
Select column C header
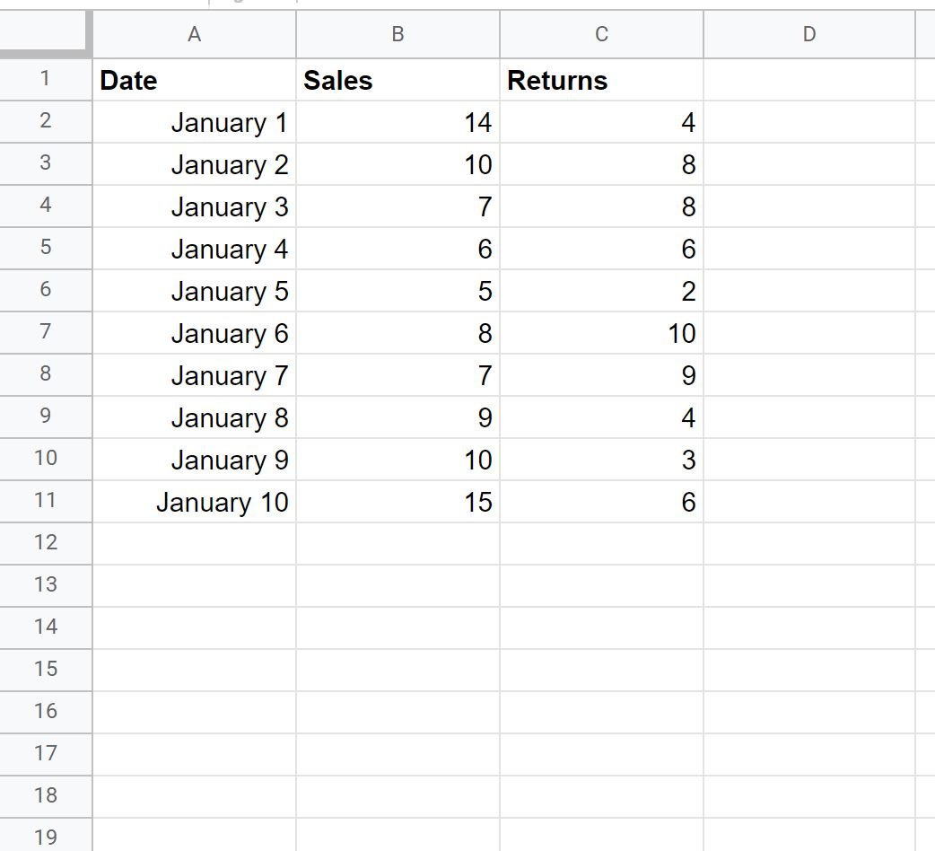click(x=601, y=34)
